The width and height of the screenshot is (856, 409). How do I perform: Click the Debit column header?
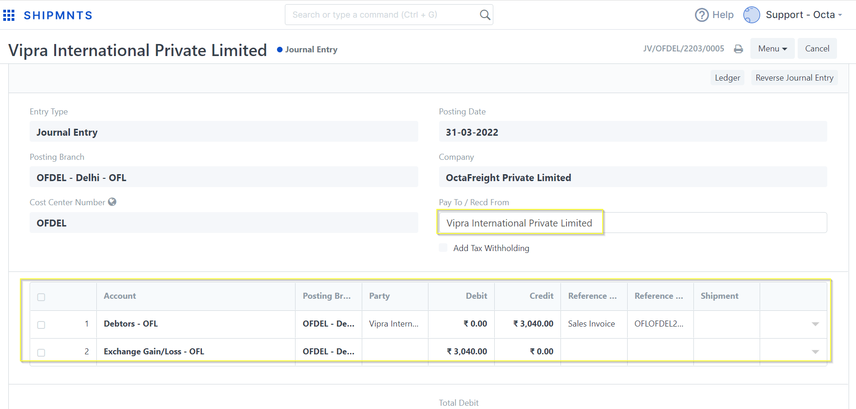[461, 296]
